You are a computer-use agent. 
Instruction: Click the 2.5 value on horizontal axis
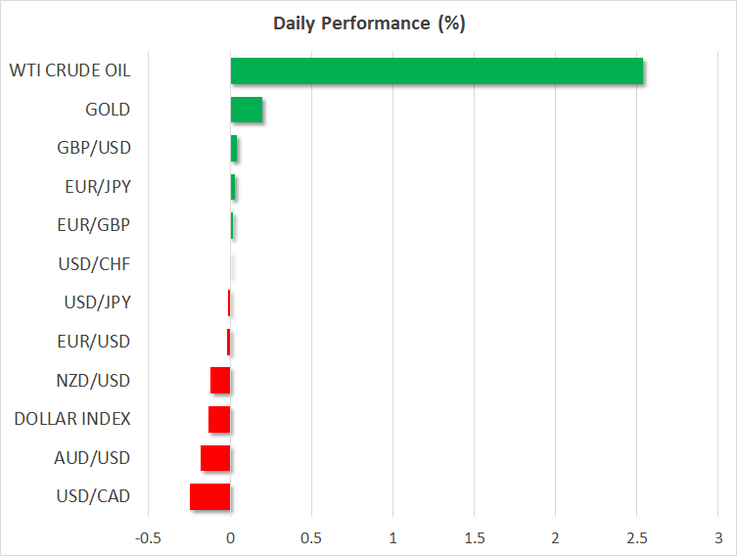pyautogui.click(x=636, y=537)
